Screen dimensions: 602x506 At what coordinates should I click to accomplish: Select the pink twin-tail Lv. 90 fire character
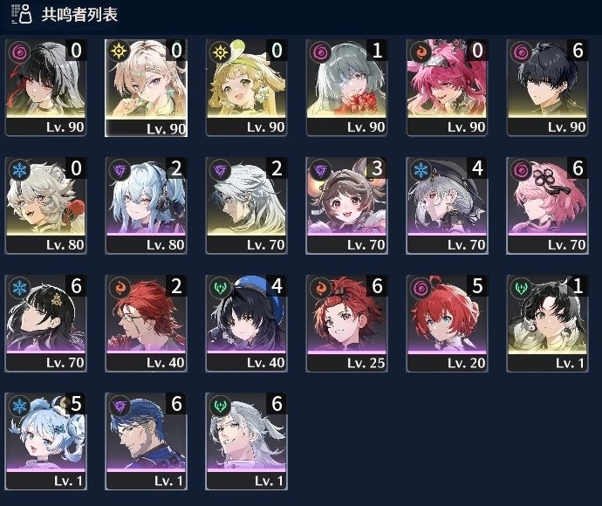coord(447,87)
